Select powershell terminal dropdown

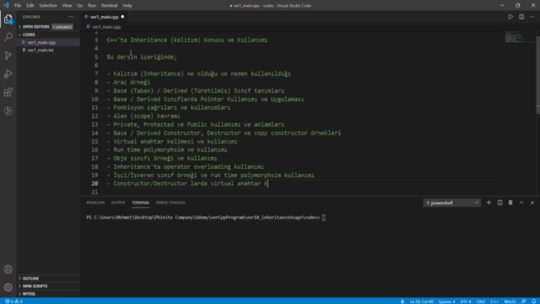pos(451,203)
